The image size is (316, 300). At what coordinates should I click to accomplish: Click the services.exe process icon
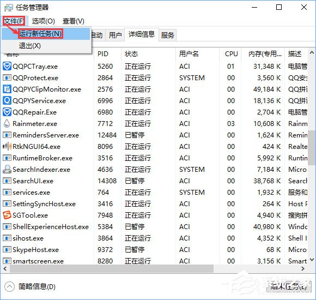coord(7,192)
